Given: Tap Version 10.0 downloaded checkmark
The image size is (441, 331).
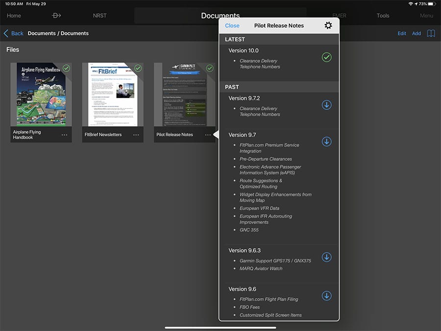Looking at the screenshot, I should tap(326, 57).
